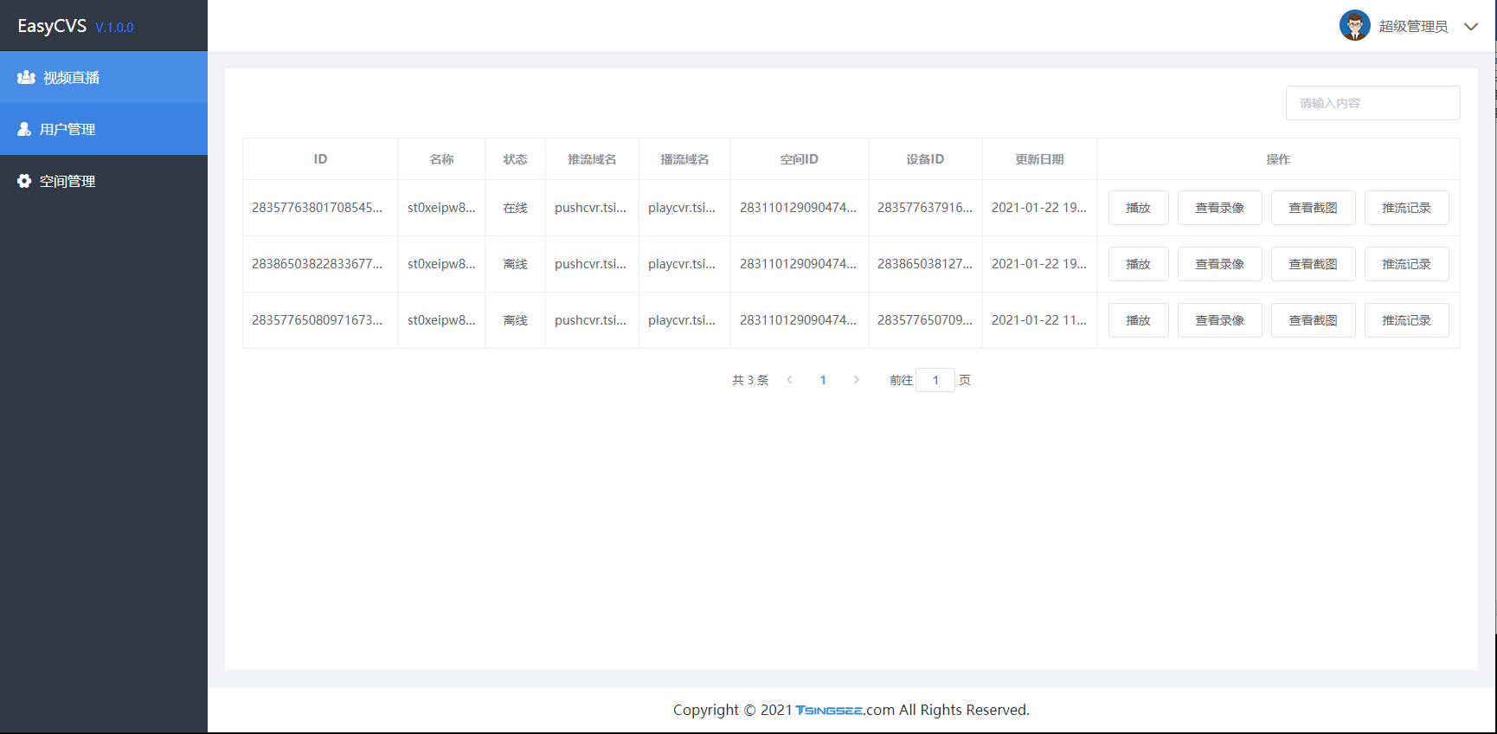Focus the search box 请输入内容

point(1372,103)
